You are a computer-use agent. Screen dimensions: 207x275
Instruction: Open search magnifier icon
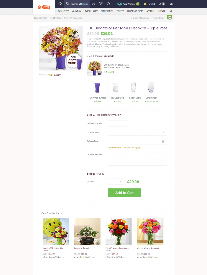point(171,11)
